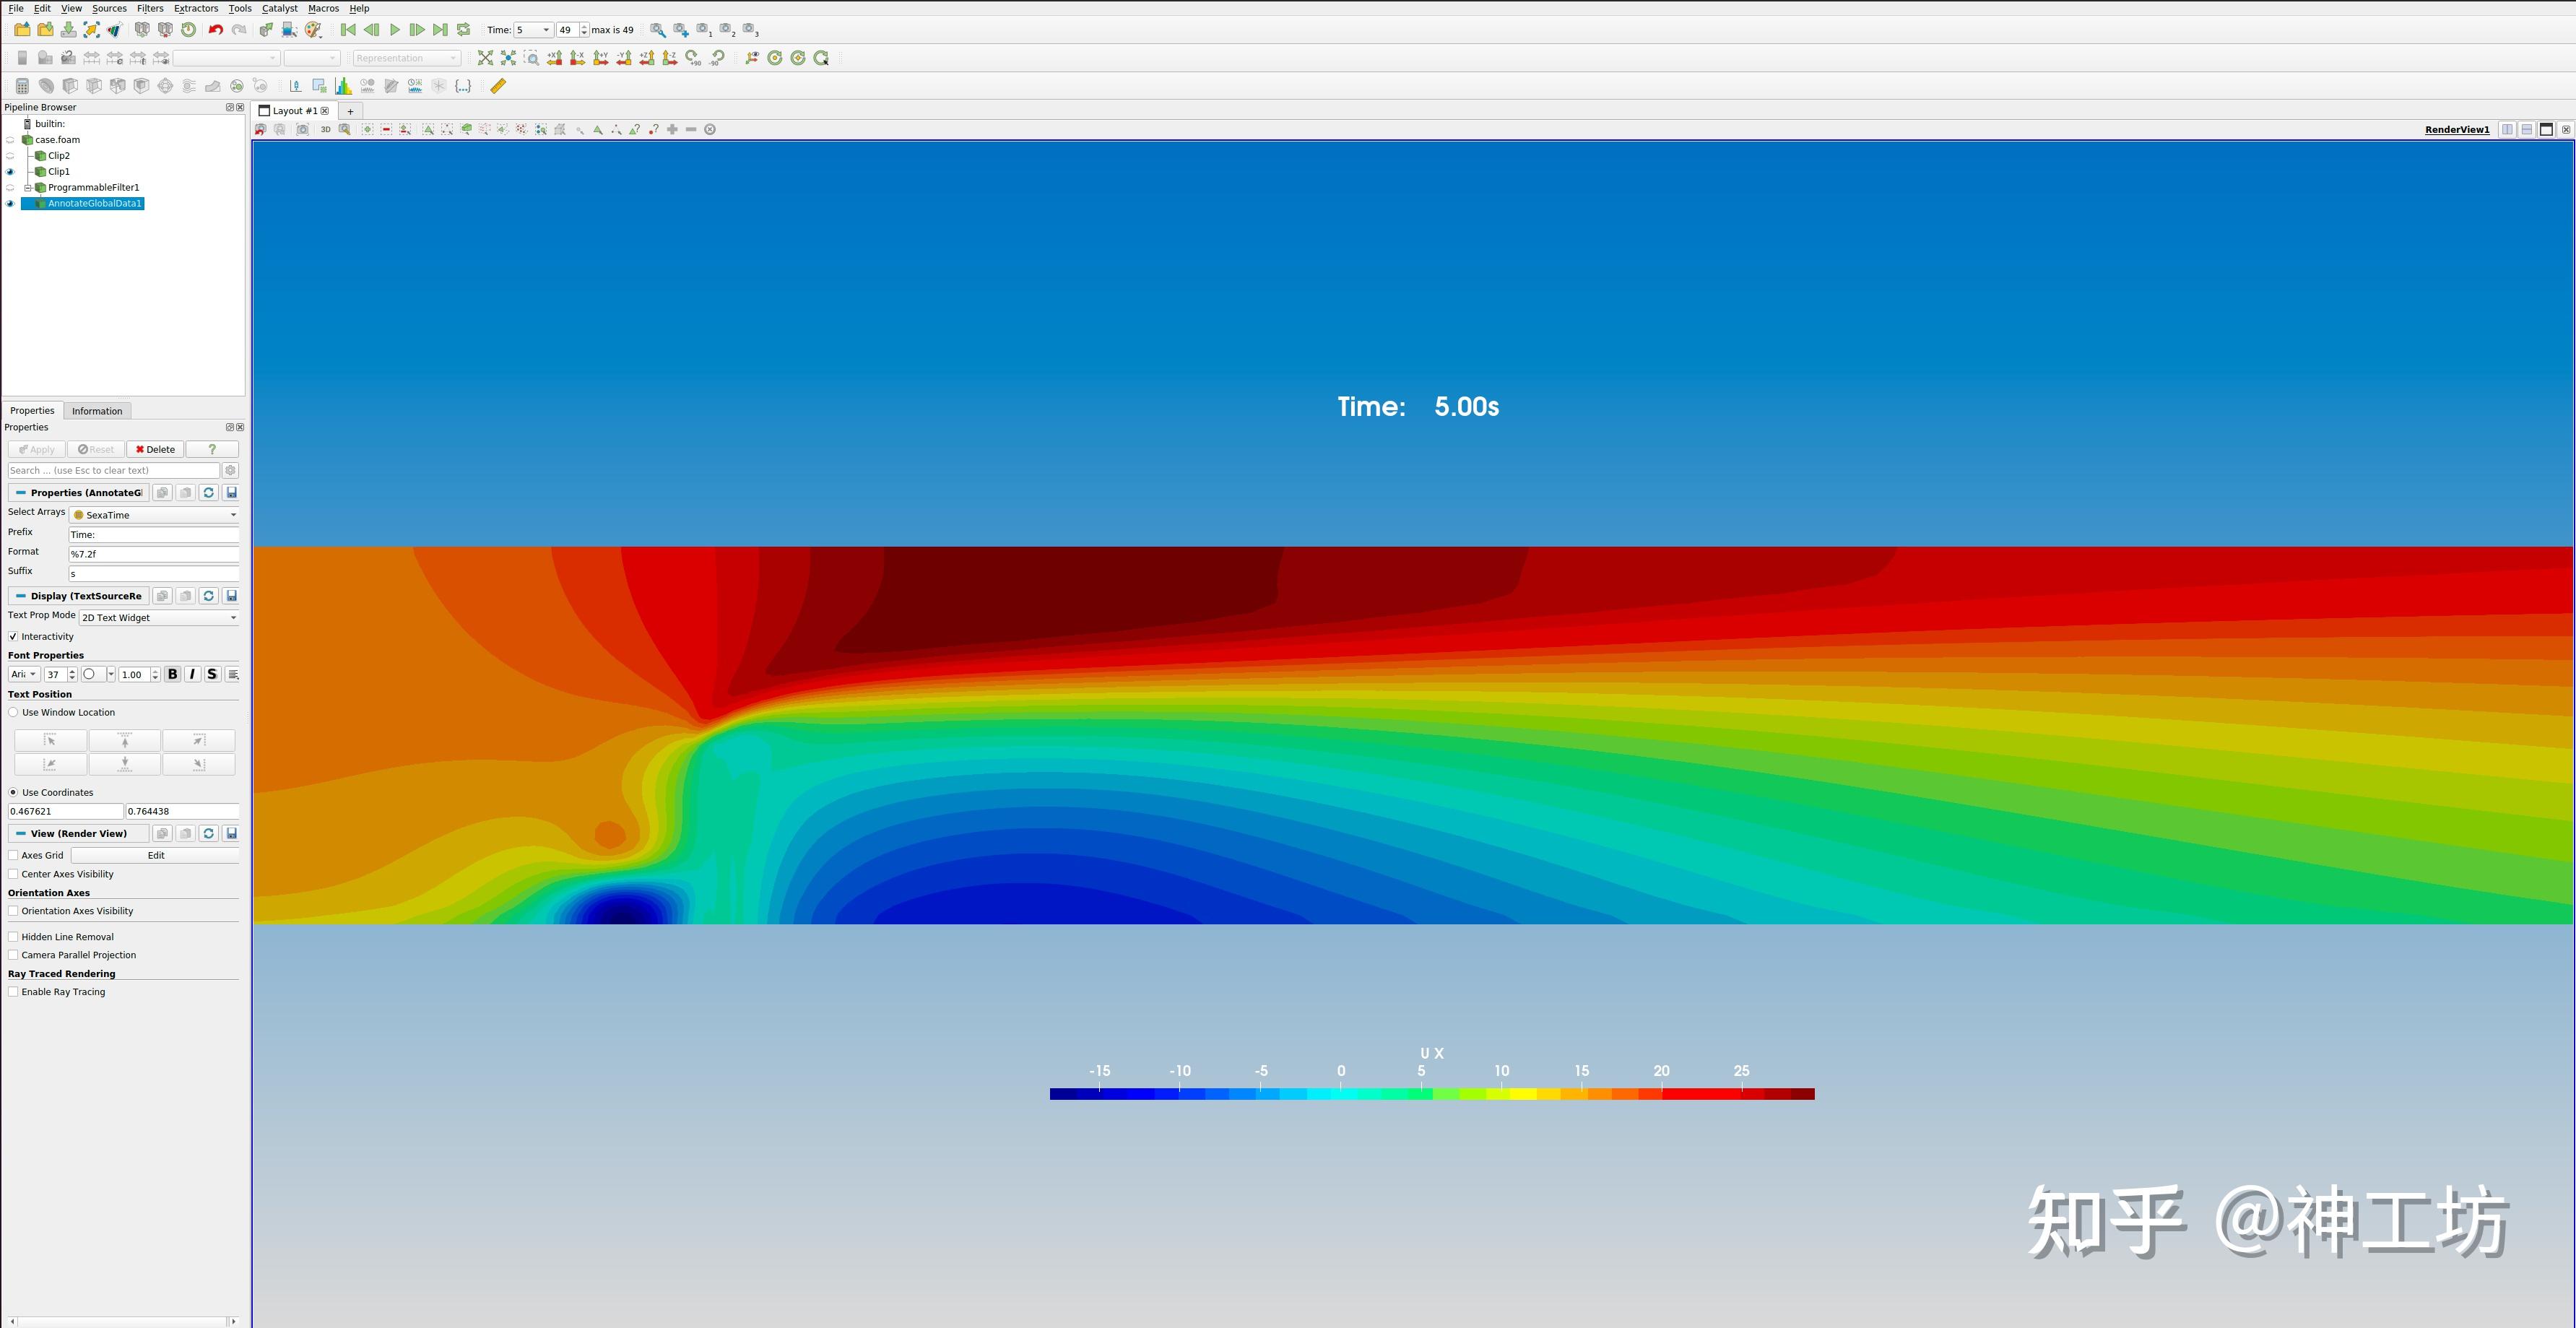
Task: Enable Ray Tracing
Action: [13, 991]
